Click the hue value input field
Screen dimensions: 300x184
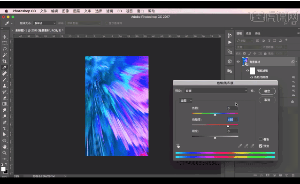point(232,108)
